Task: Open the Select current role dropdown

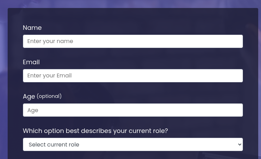Action: [x=133, y=144]
